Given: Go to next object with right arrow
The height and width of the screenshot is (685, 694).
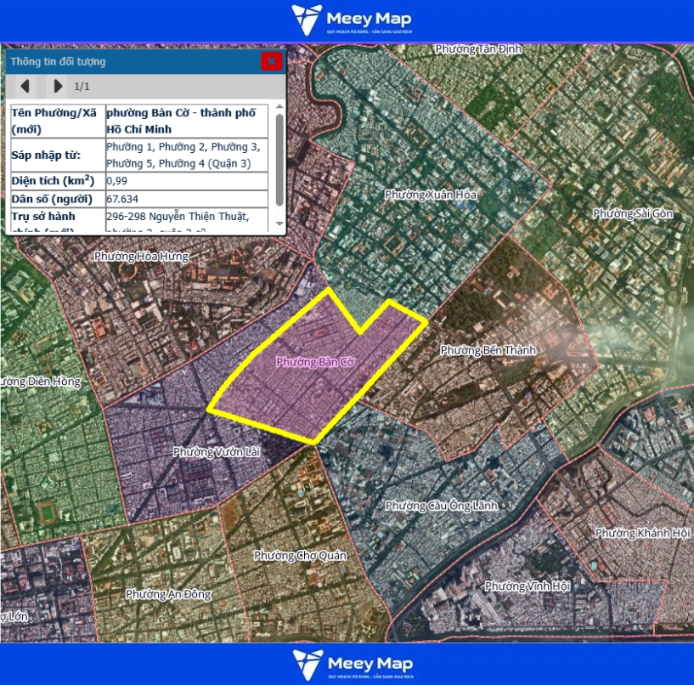Looking at the screenshot, I should [x=57, y=86].
